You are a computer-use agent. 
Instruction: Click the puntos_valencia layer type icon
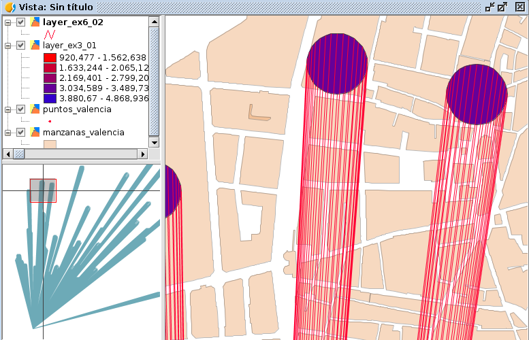click(x=35, y=109)
